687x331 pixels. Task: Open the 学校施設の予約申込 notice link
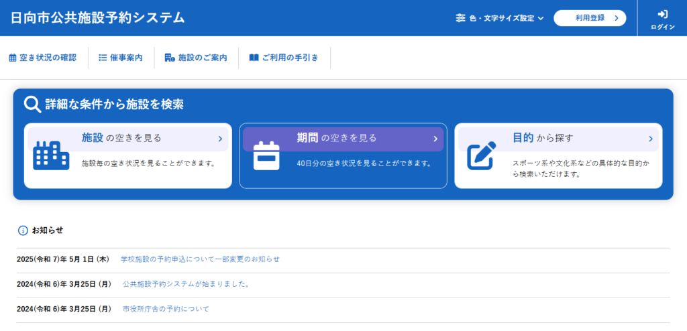tap(200, 259)
